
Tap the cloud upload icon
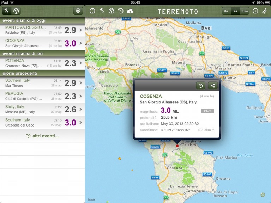coord(130,11)
